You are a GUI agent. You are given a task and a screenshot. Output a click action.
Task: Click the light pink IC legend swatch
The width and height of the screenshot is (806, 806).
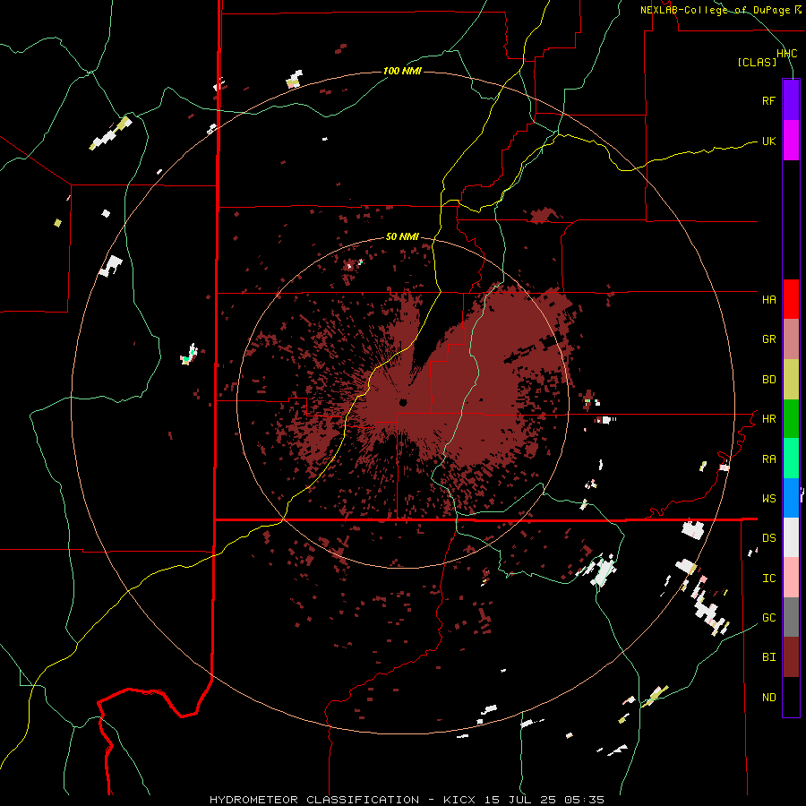pyautogui.click(x=791, y=578)
